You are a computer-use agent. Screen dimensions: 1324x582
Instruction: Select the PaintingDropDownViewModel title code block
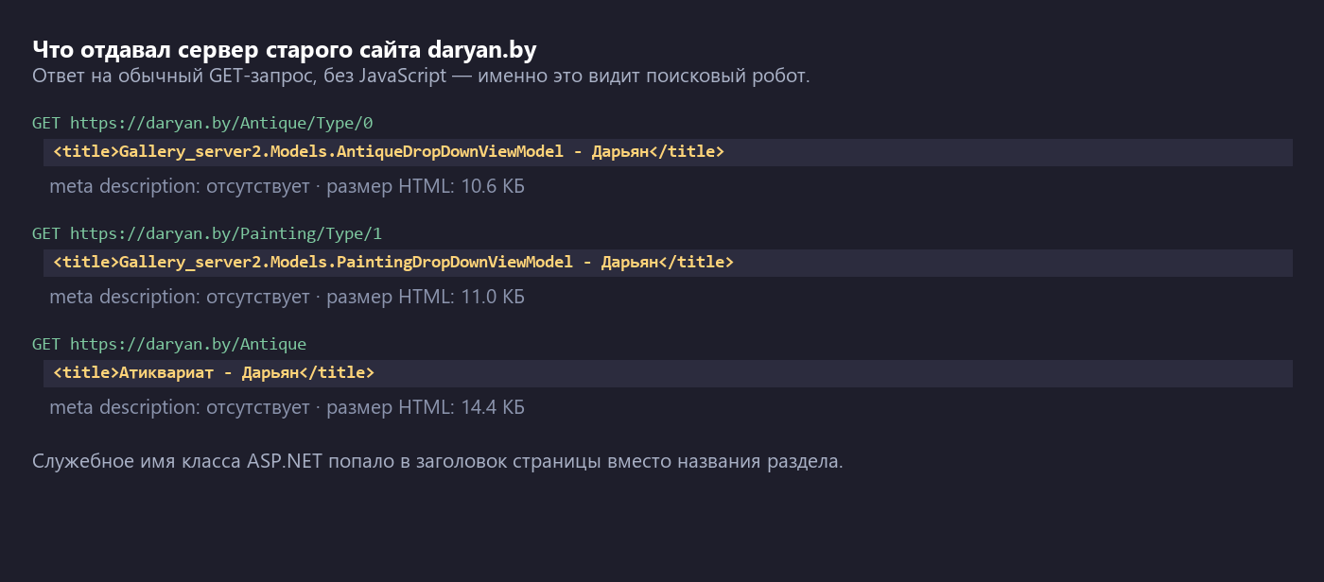668,263
